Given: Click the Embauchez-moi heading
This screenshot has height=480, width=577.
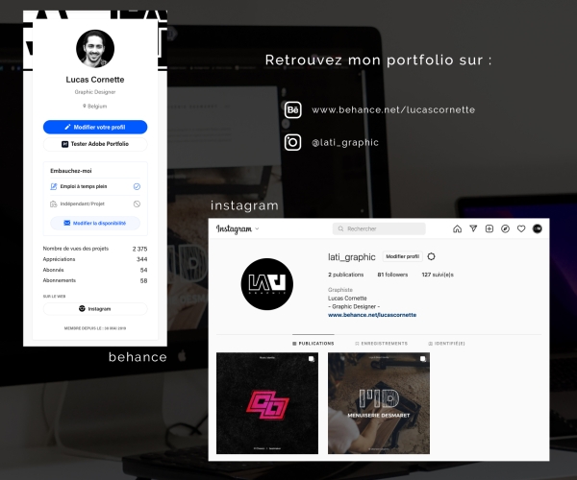Looking at the screenshot, I should pyautogui.click(x=71, y=171).
